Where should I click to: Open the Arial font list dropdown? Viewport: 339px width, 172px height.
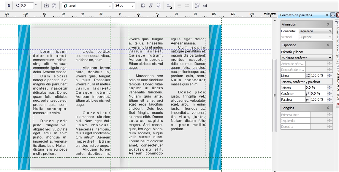110,6
